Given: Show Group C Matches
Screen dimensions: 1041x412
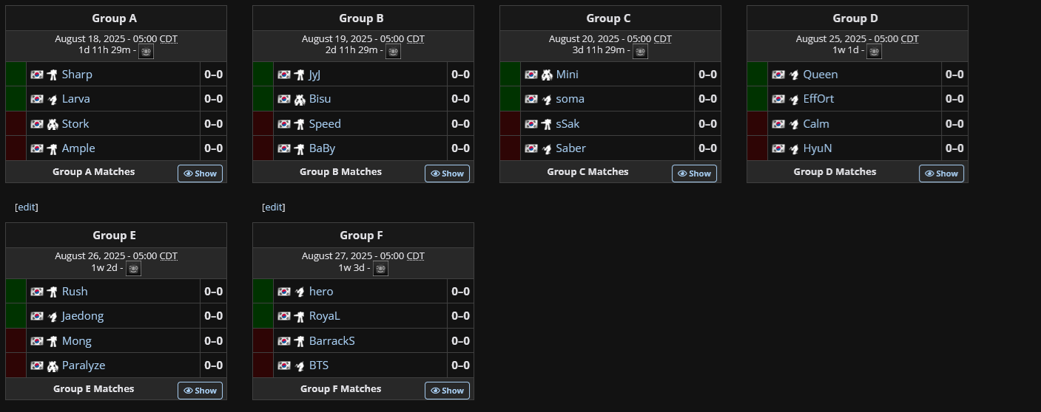Looking at the screenshot, I should (x=694, y=174).
